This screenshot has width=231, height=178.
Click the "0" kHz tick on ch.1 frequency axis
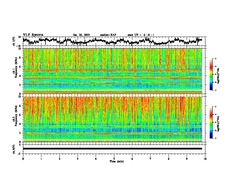20,94
